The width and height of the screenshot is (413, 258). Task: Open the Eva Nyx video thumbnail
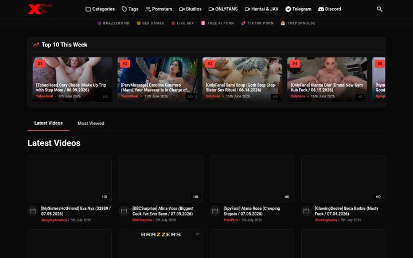tap(70, 178)
